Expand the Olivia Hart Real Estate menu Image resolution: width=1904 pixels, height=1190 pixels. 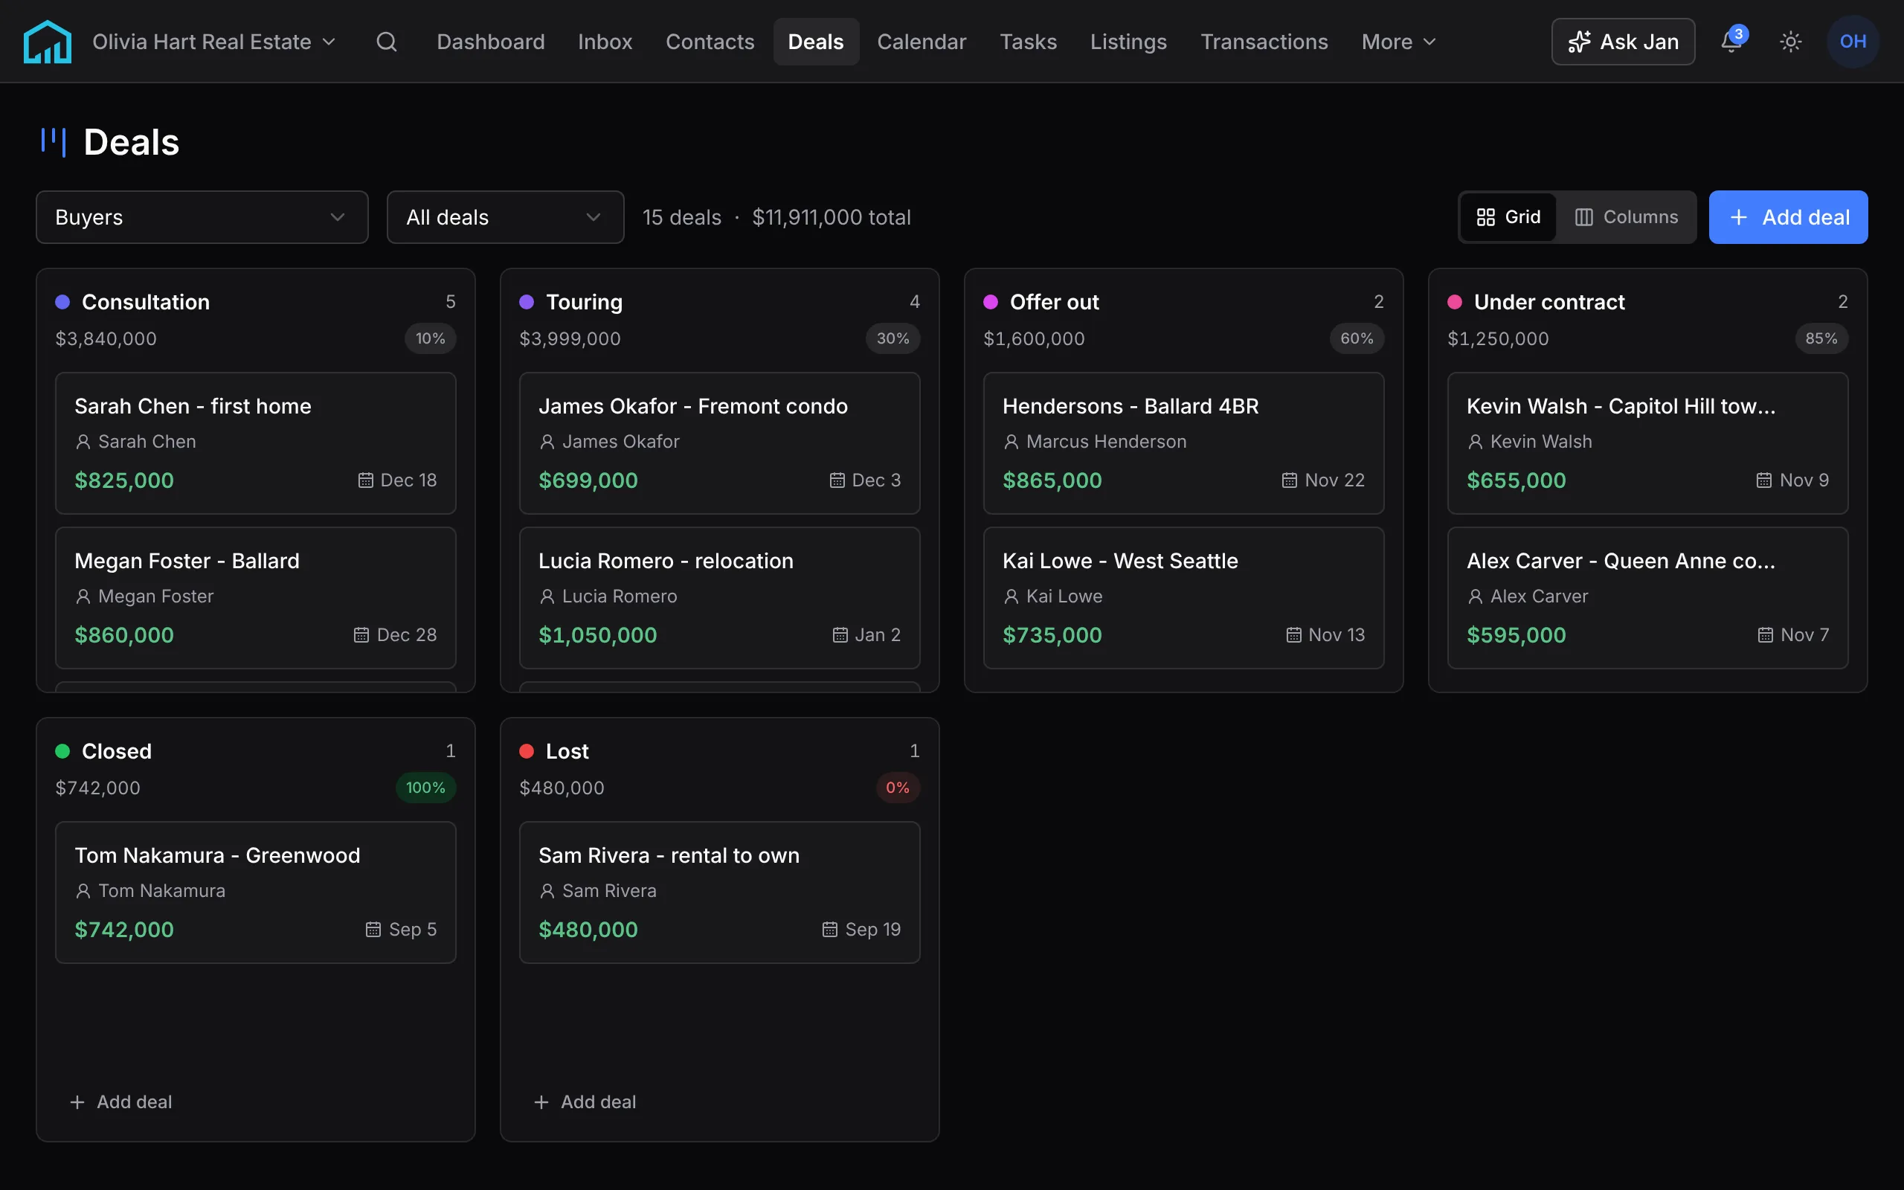(214, 42)
